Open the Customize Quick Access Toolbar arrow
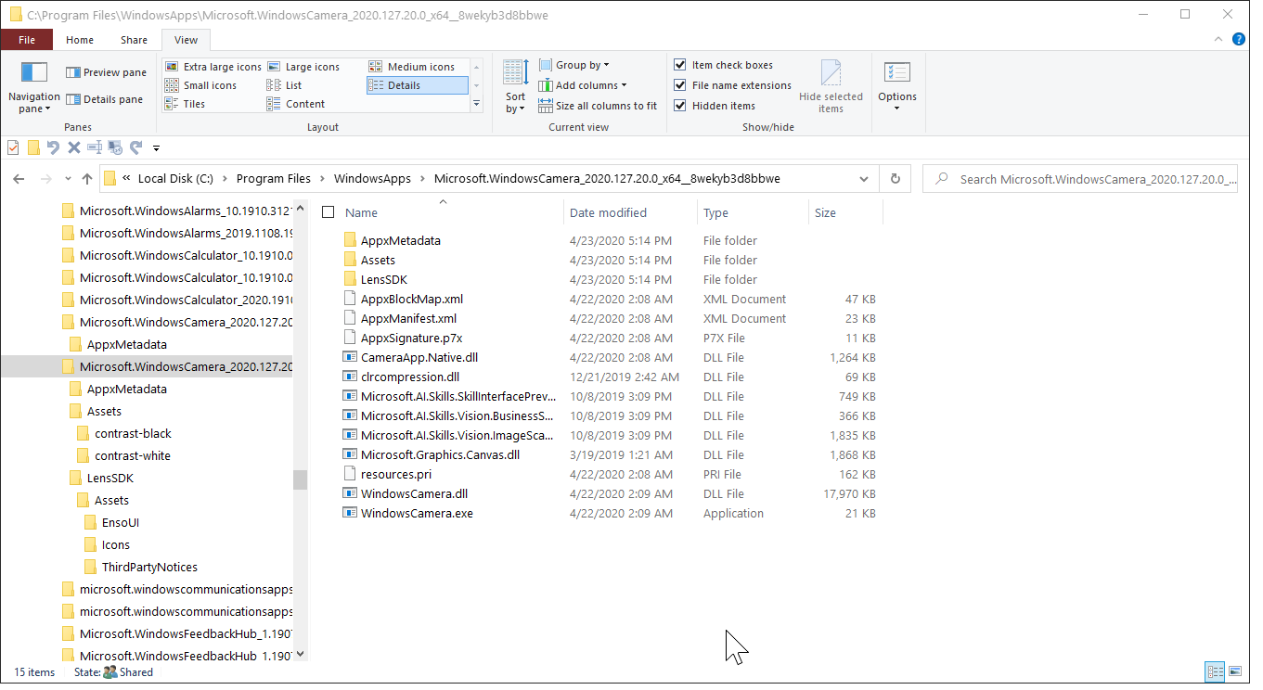The height and width of the screenshot is (690, 1263). [156, 148]
